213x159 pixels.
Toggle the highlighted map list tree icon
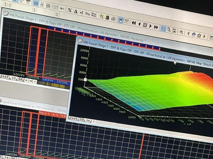(x=163, y=29)
